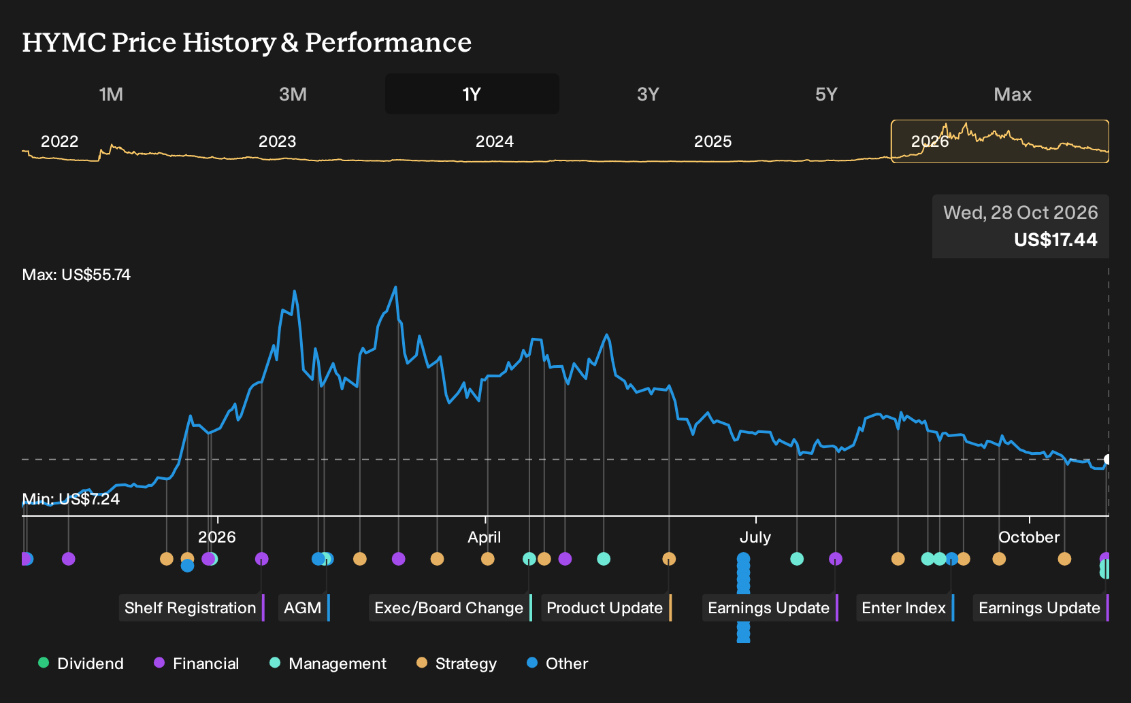This screenshot has width=1131, height=703.
Task: Open the Exec/Board Change event label
Action: coord(450,608)
